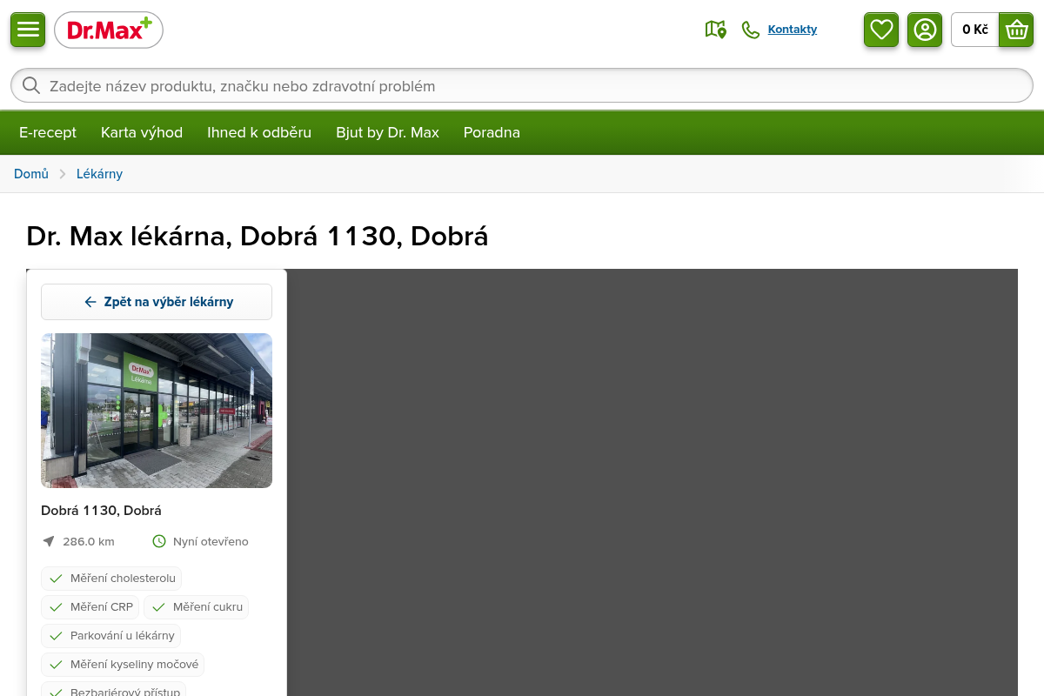Screen dimensions: 1044x696
Task: Open the Ihned k odběru menu item
Action: pos(259,132)
